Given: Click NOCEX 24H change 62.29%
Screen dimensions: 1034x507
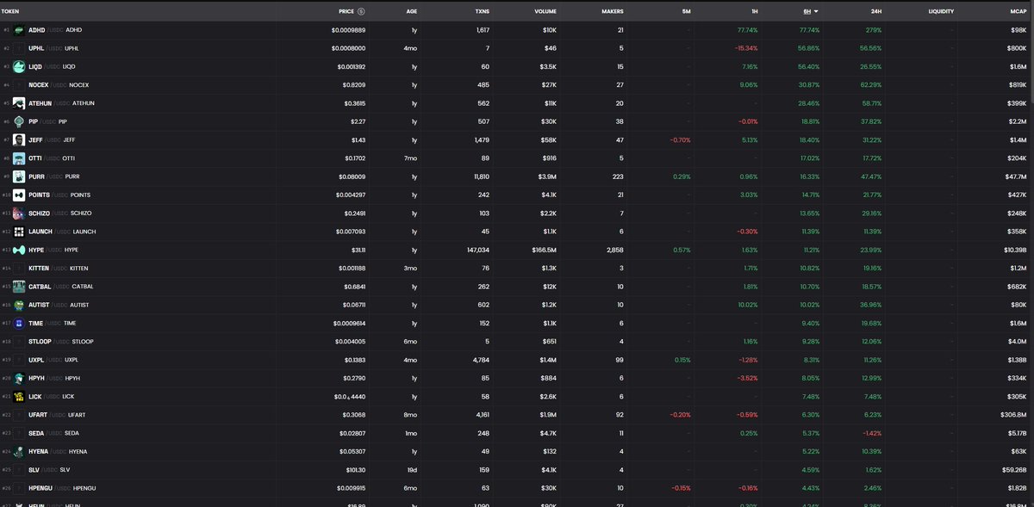Looking at the screenshot, I should coord(871,85).
